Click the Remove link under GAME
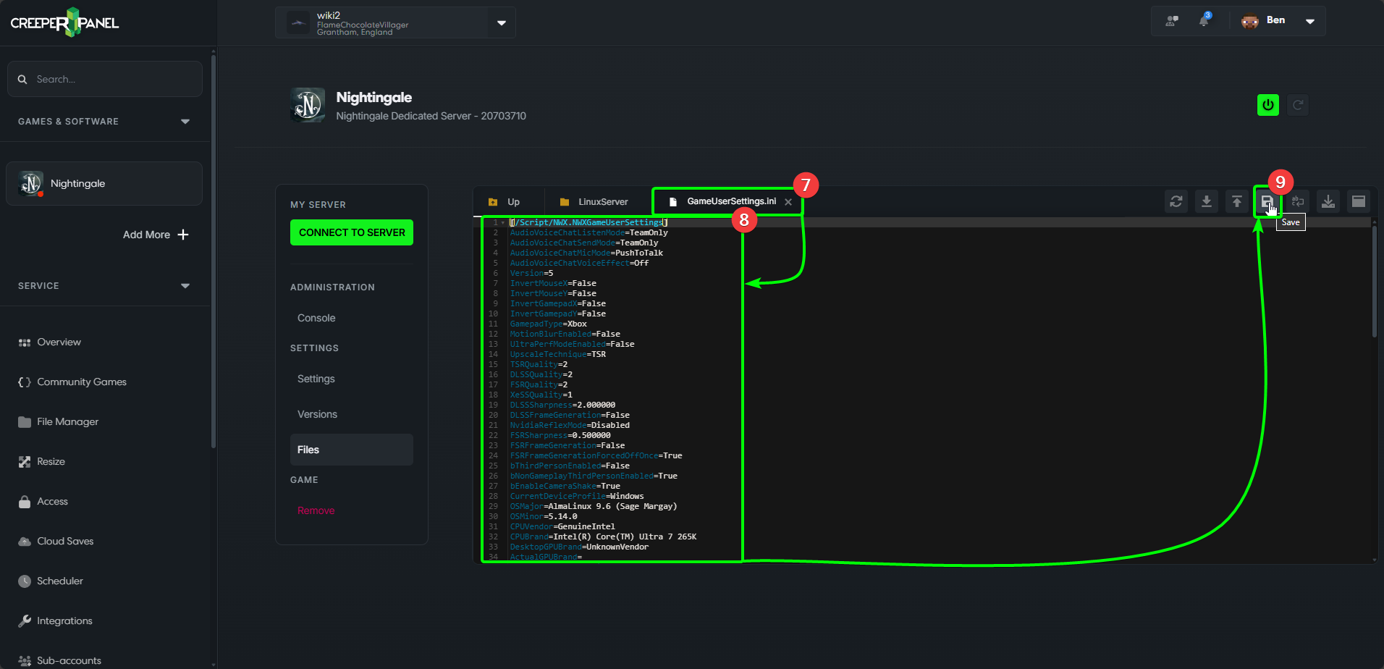1384x669 pixels. pyautogui.click(x=316, y=510)
